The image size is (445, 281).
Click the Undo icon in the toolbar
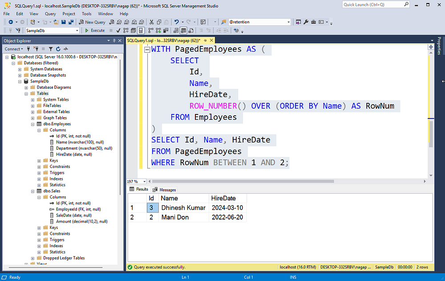(x=176, y=21)
